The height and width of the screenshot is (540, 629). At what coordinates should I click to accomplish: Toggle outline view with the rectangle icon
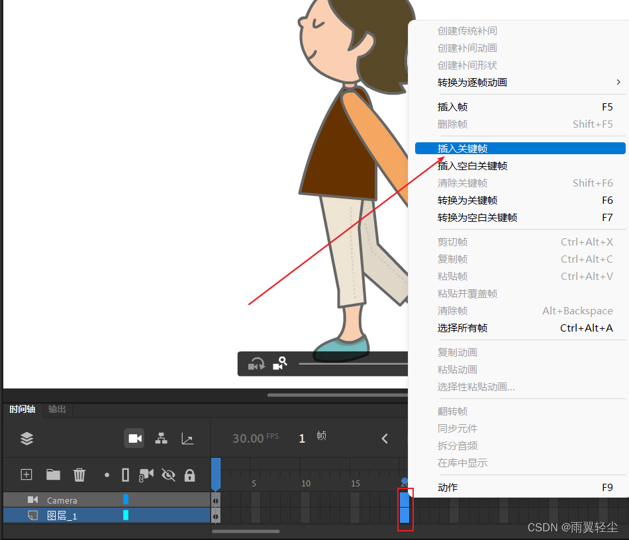click(x=126, y=474)
